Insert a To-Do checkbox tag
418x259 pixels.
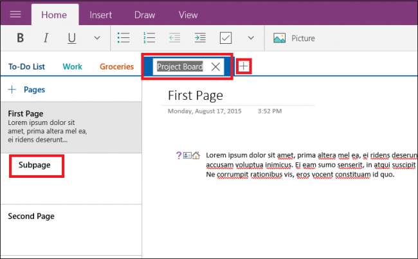[226, 38]
